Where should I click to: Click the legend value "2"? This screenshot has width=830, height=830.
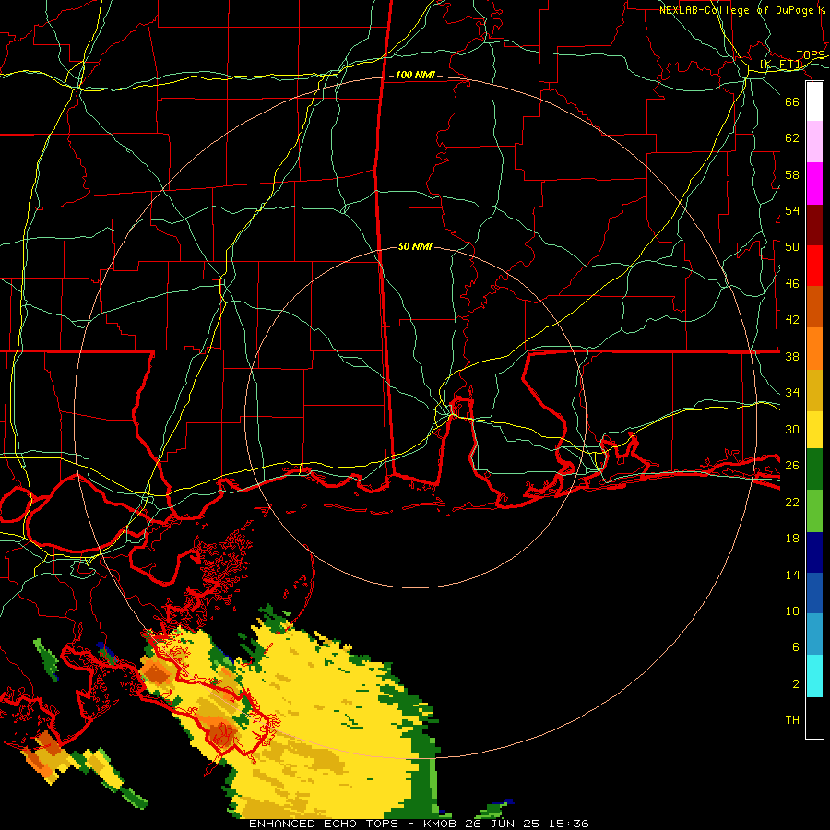tap(795, 683)
